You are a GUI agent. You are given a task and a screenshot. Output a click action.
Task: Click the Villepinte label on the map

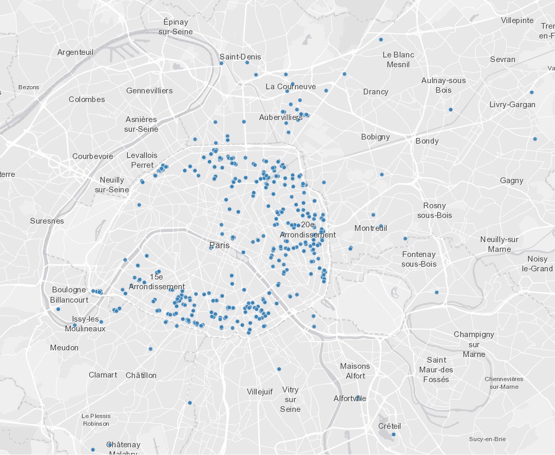[x=517, y=21]
